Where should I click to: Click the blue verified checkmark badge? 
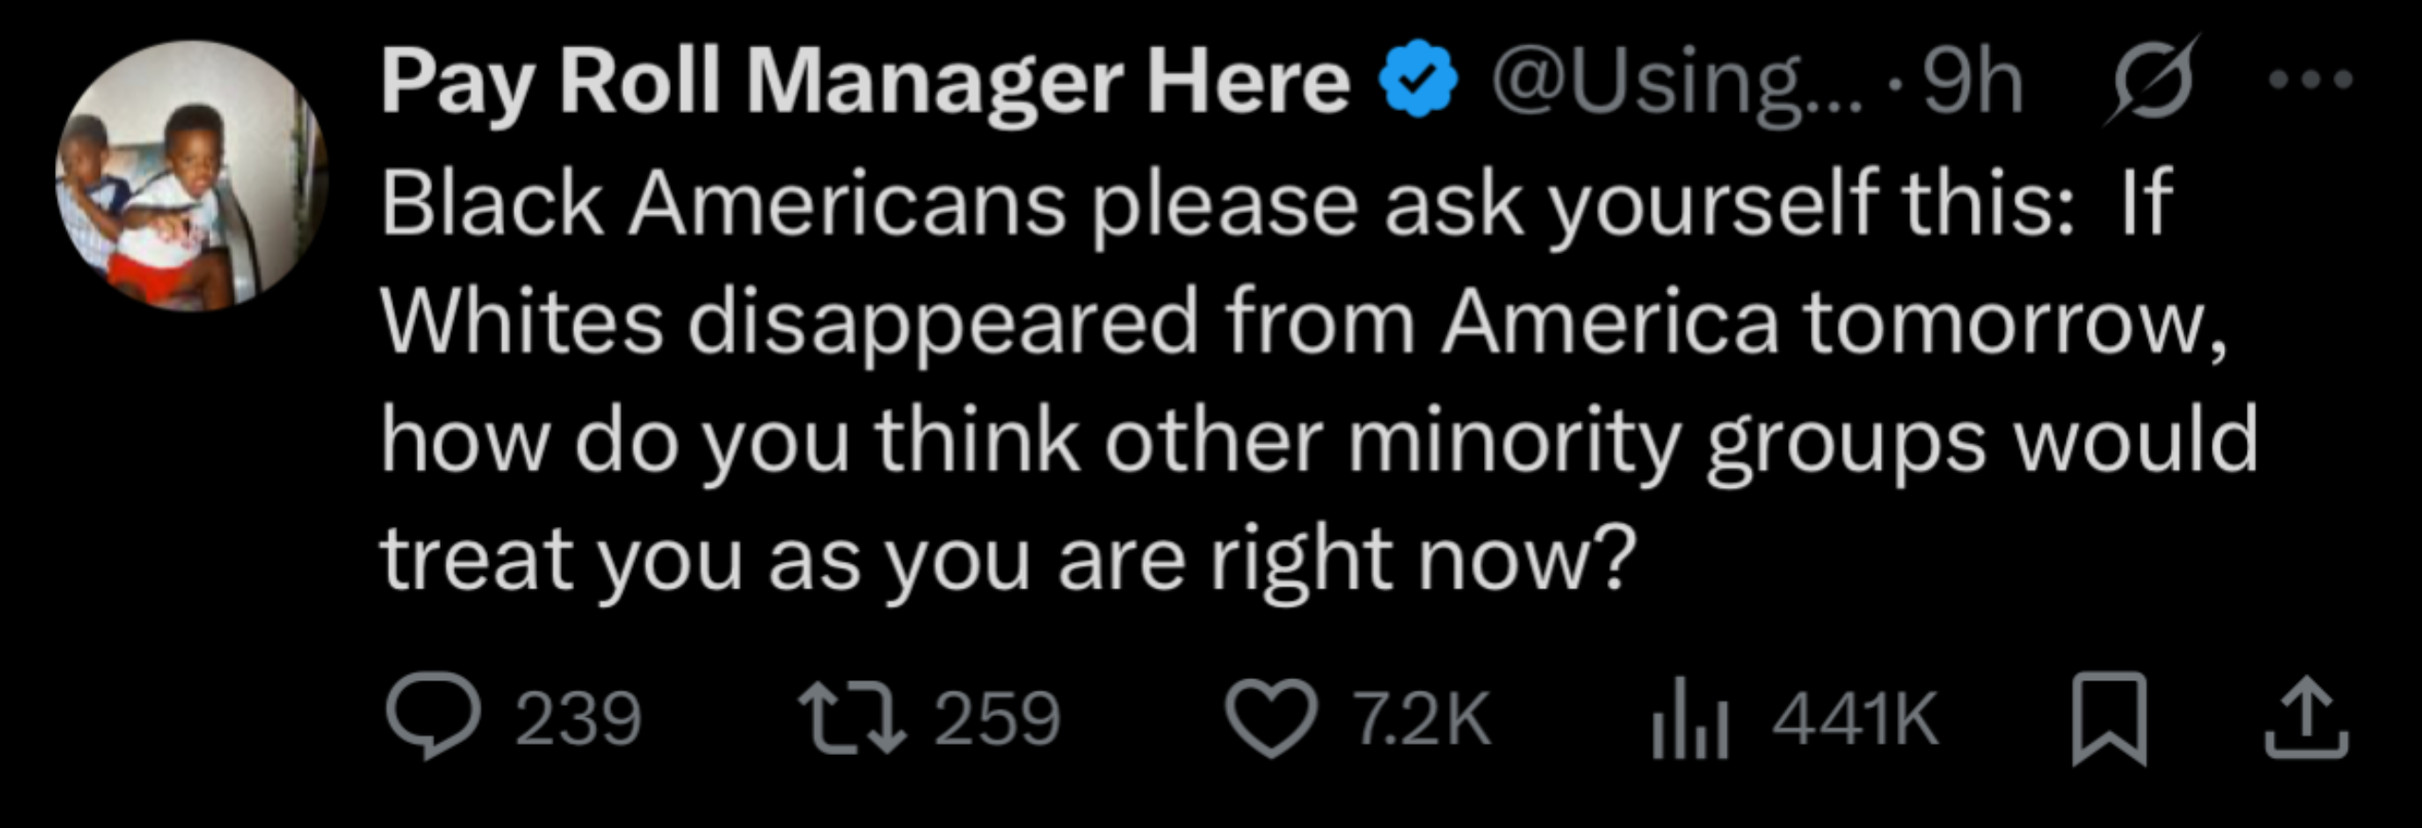pos(1418,80)
